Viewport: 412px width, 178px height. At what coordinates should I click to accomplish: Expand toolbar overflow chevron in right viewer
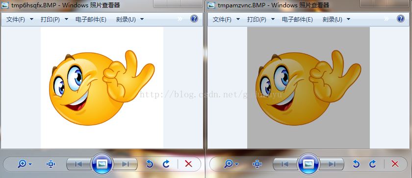tap(386, 19)
